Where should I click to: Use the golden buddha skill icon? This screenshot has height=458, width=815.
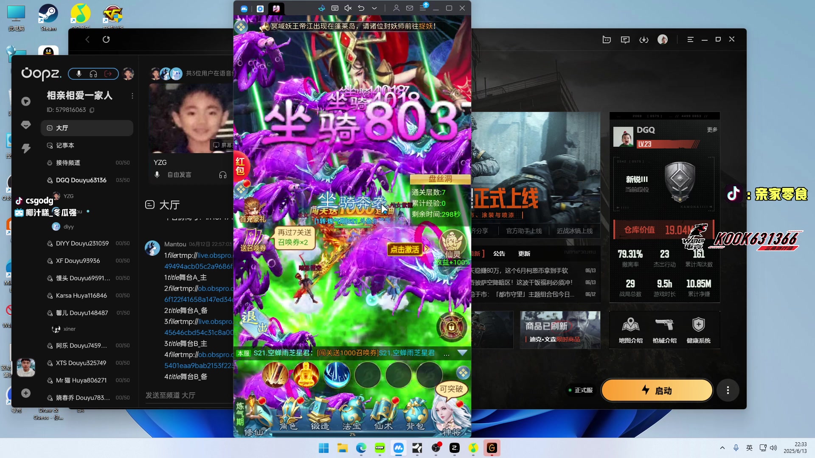click(x=306, y=374)
